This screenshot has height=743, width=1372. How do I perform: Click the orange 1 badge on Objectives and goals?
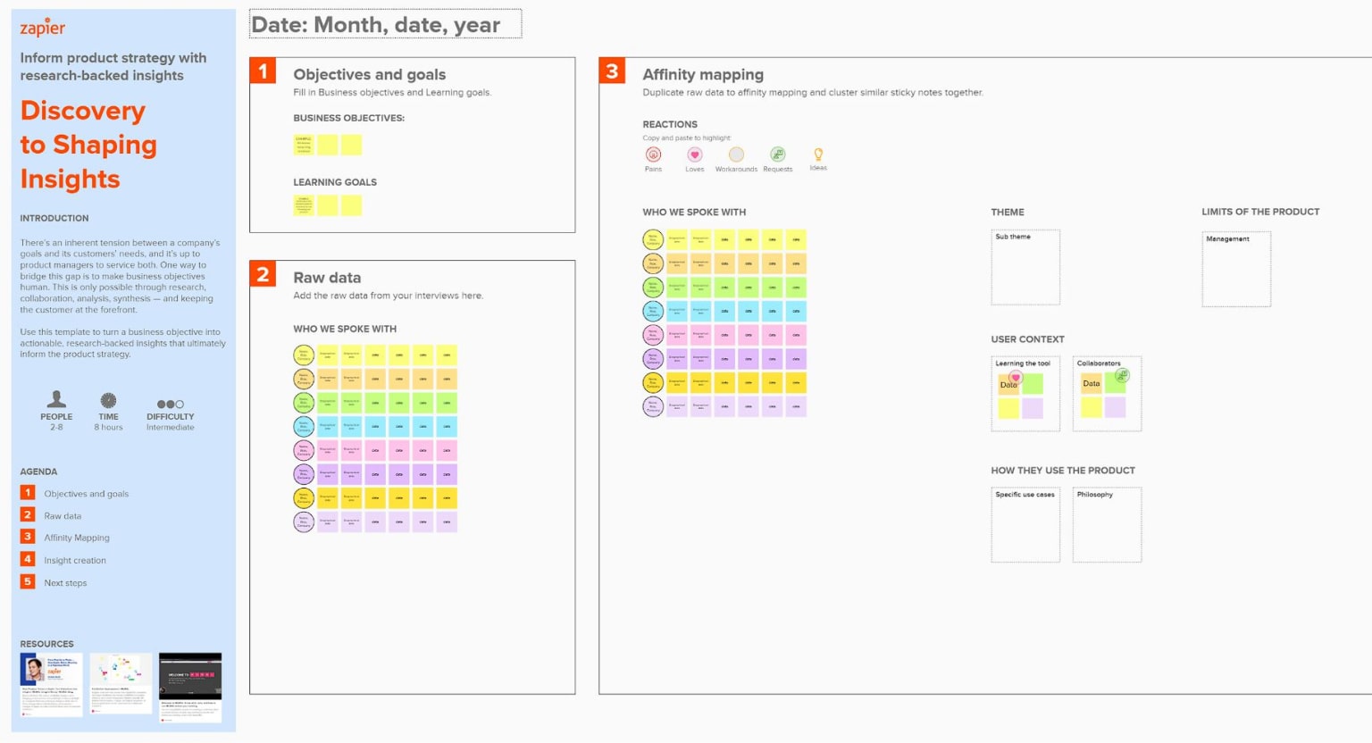[262, 71]
